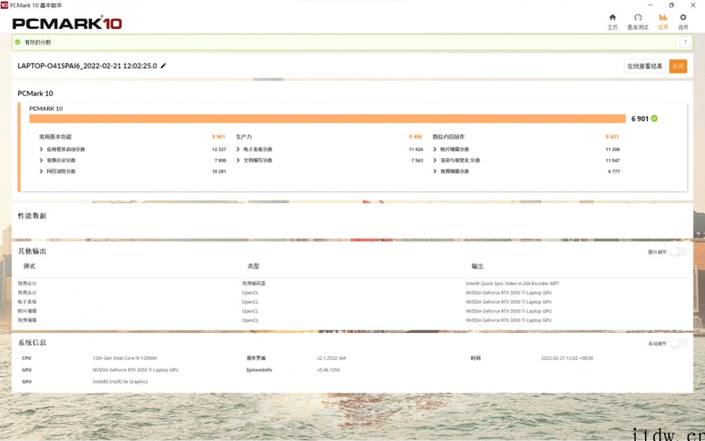Click the pencil icon to rename result
This screenshot has width=705, height=441.
coord(163,66)
